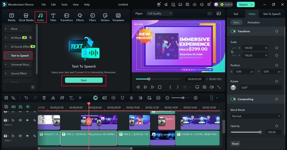Switch to the Text To Speech properties tab
This screenshot has height=150, width=287.
point(272,14)
